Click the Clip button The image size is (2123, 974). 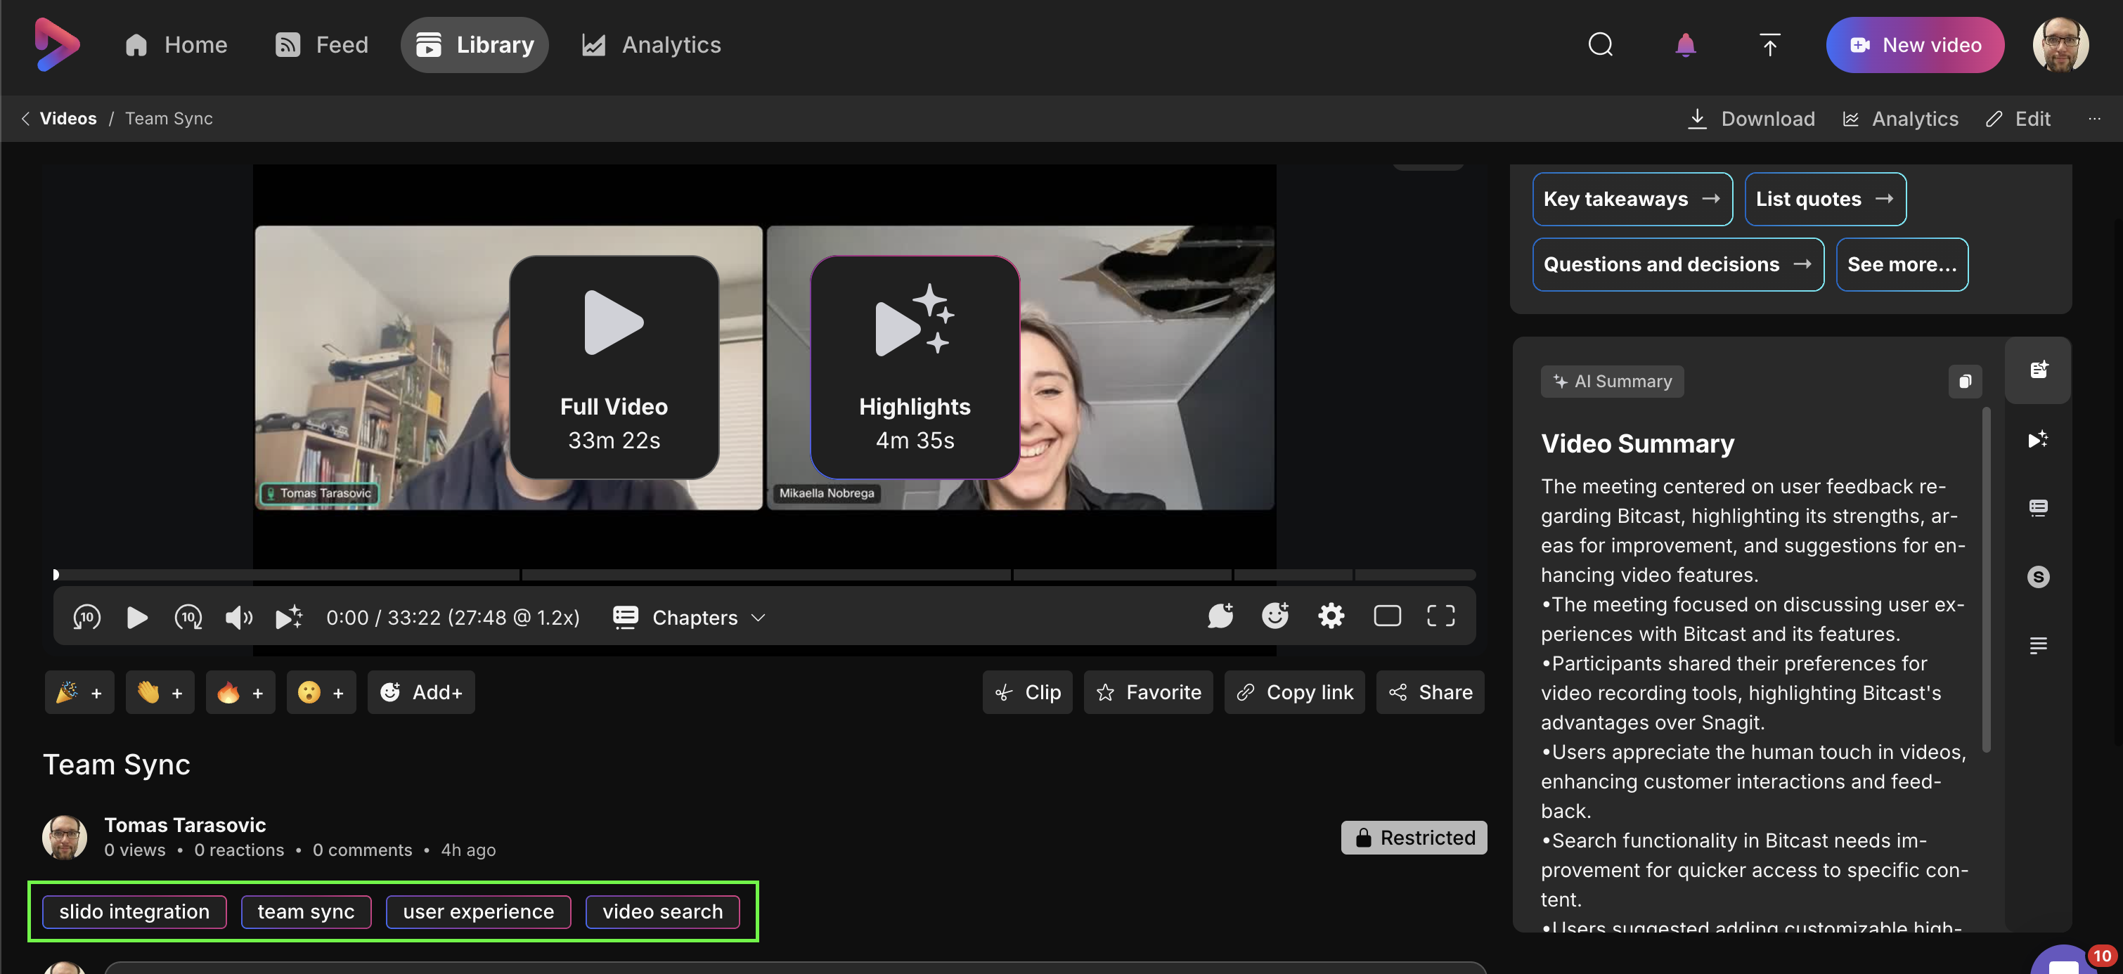(1027, 692)
